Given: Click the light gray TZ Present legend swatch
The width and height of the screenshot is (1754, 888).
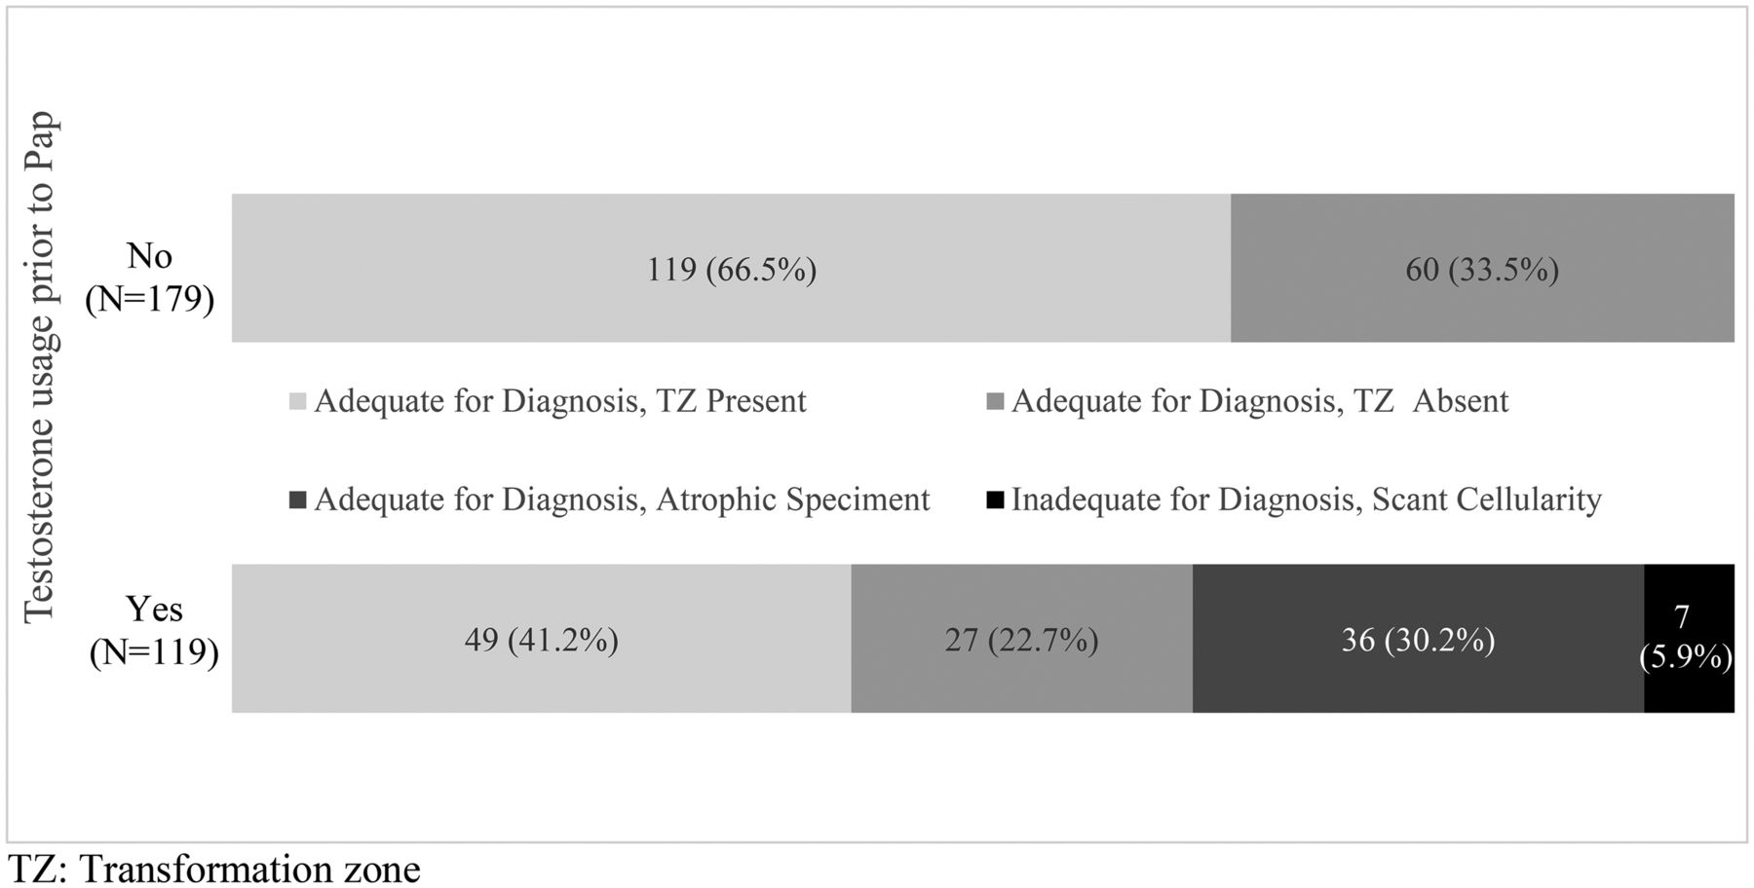Looking at the screenshot, I should click(298, 401).
